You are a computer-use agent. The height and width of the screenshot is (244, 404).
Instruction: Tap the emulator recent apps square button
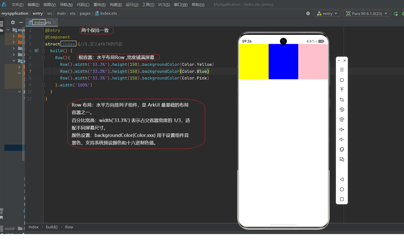pyautogui.click(x=342, y=199)
